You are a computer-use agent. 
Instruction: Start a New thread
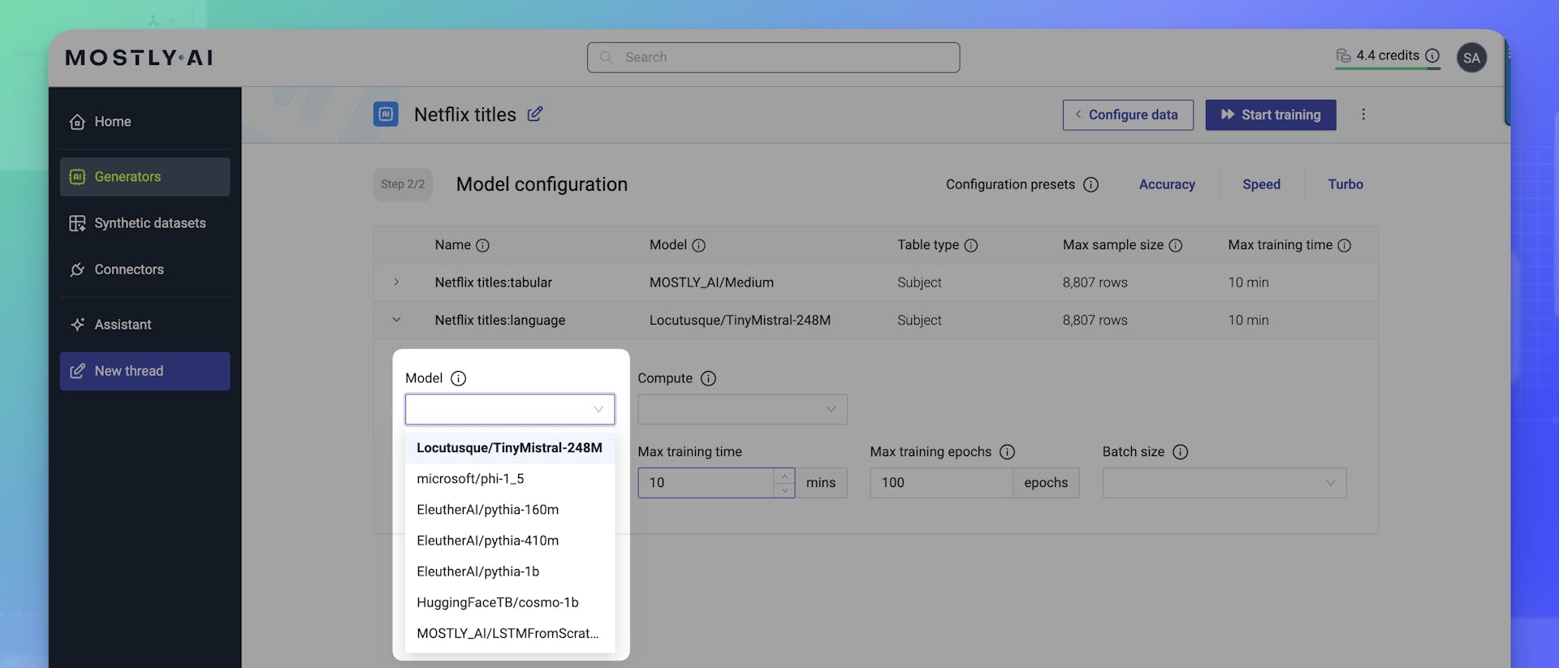coord(145,371)
